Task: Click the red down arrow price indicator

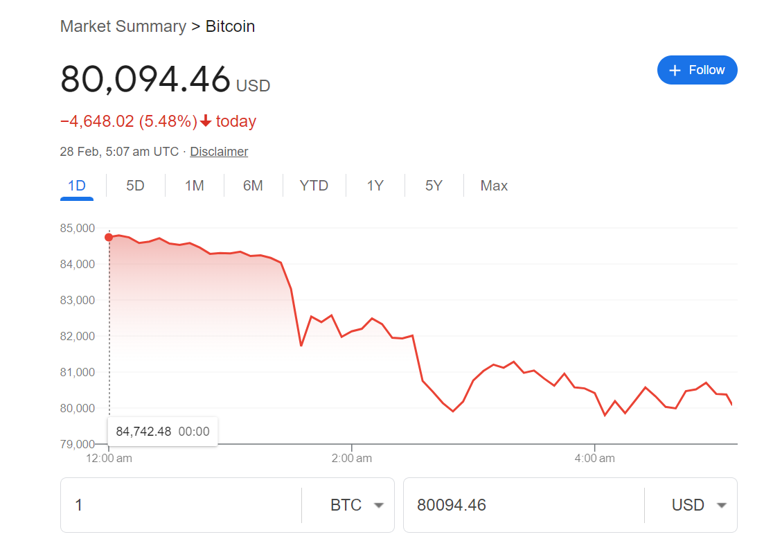Action: click(x=206, y=122)
